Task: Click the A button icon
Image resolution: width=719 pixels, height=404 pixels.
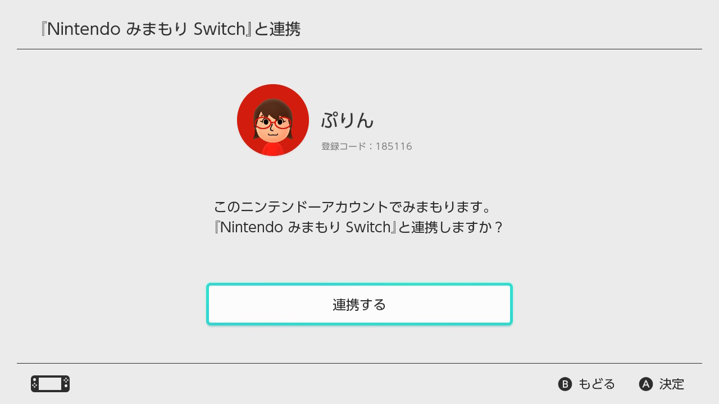Action: [x=646, y=384]
